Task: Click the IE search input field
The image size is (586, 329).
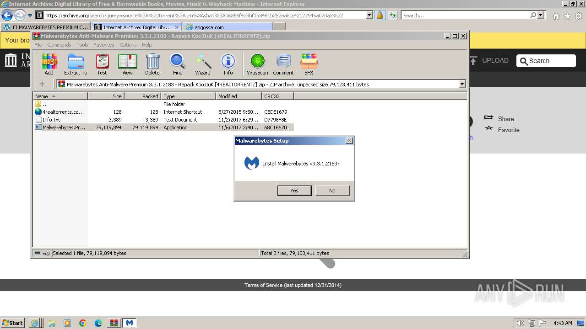Action: click(465, 15)
